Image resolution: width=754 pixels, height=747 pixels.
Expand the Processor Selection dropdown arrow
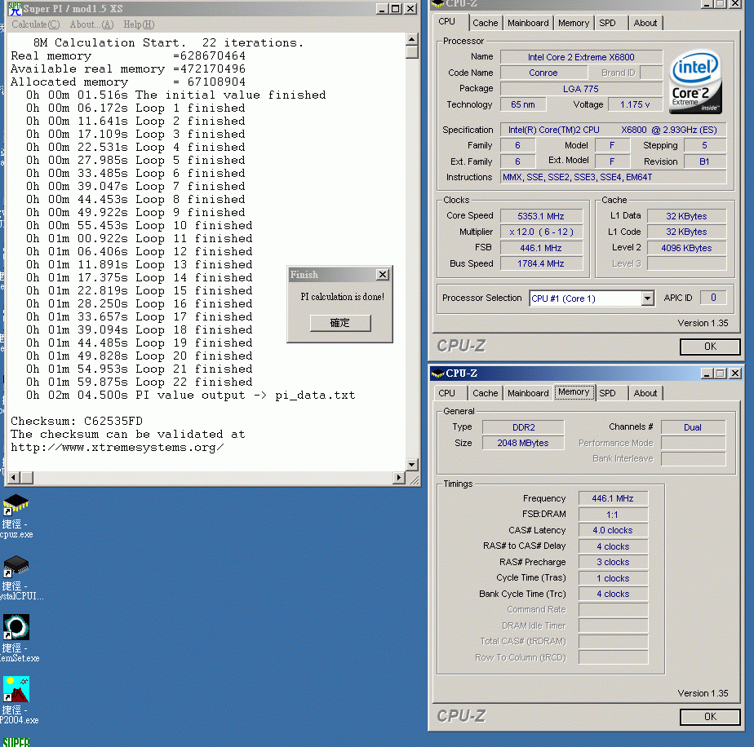(647, 298)
